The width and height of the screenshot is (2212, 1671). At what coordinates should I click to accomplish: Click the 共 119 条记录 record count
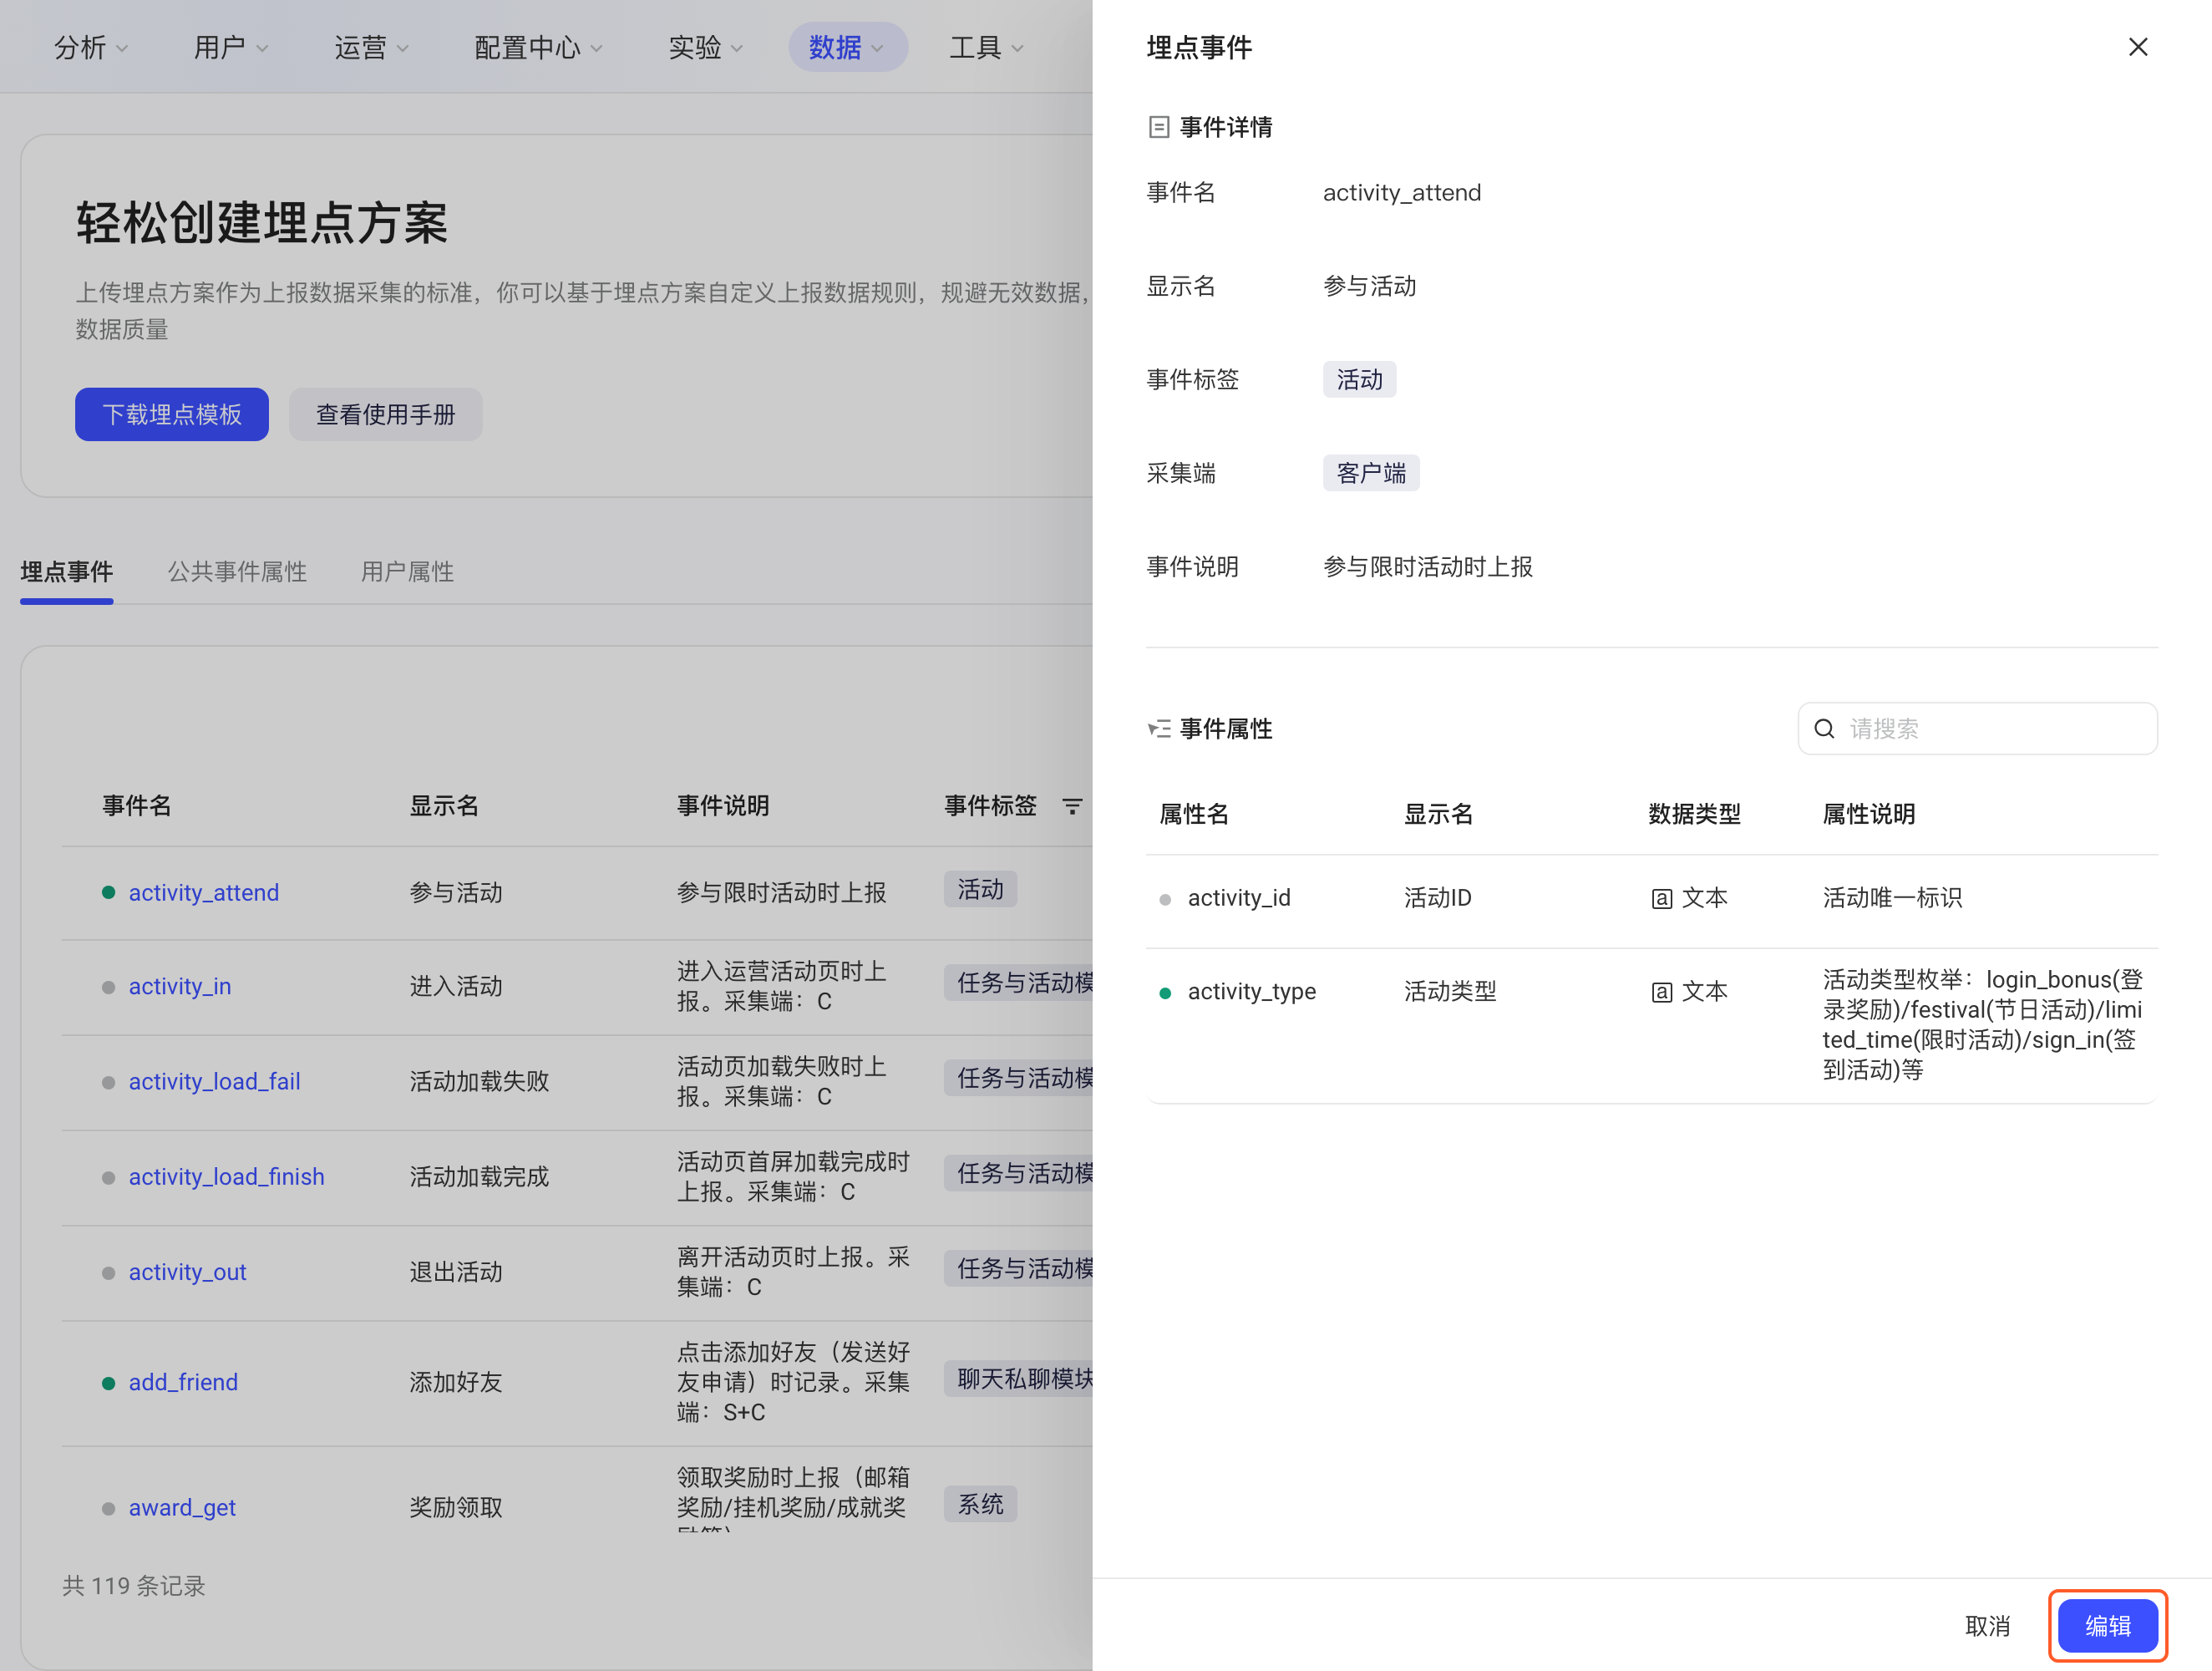(x=134, y=1586)
